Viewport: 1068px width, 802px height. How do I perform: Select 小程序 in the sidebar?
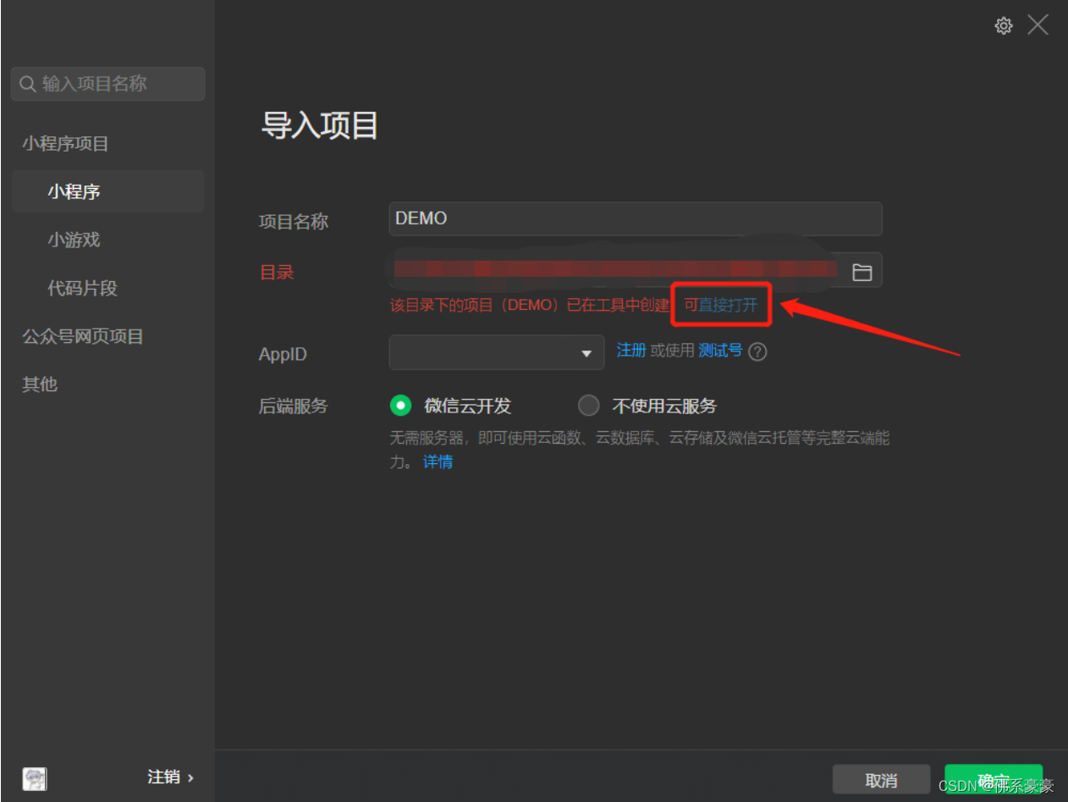[x=107, y=191]
